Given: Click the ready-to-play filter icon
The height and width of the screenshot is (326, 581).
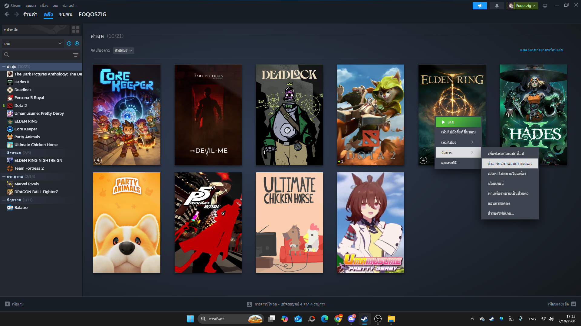Looking at the screenshot, I should point(77,43).
